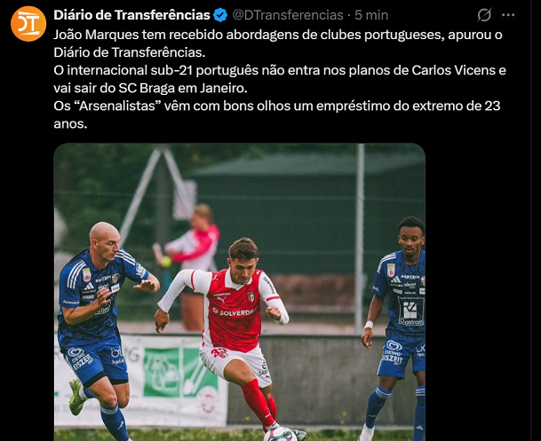Open the Diário de Transferências profile avatar
This screenshot has width=541, height=441.
(x=28, y=24)
